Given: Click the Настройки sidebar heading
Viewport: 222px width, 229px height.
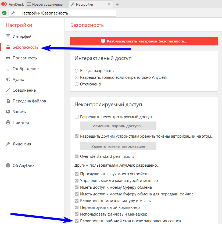Looking at the screenshot, I should 19,25.
